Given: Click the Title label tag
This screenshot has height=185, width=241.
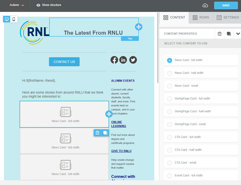Looking at the screenshot, I should pyautogui.click(x=130, y=39).
